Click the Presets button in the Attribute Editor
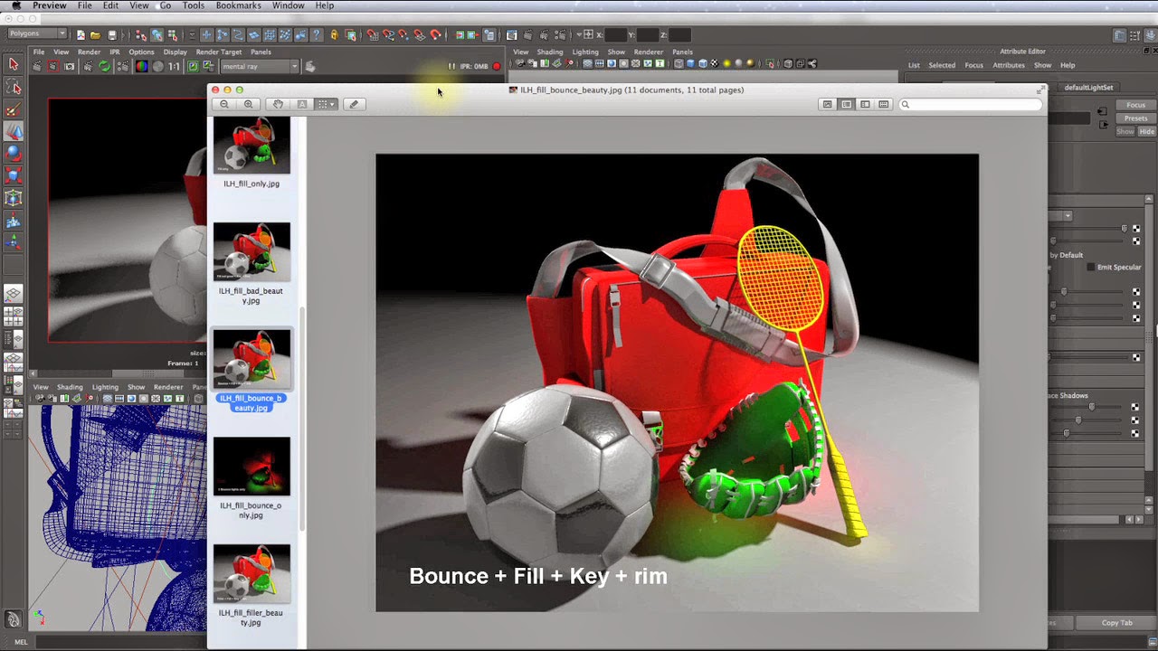This screenshot has height=651, width=1158. [x=1134, y=118]
